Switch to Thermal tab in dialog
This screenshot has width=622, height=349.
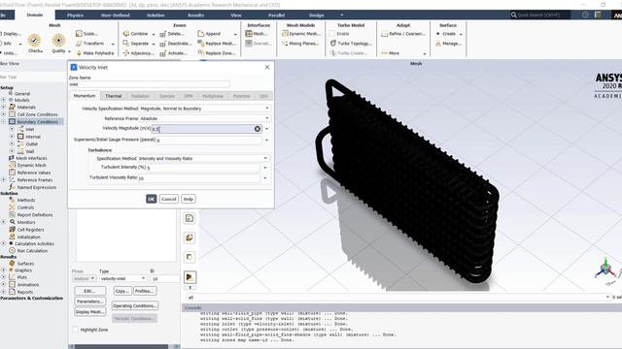click(114, 96)
